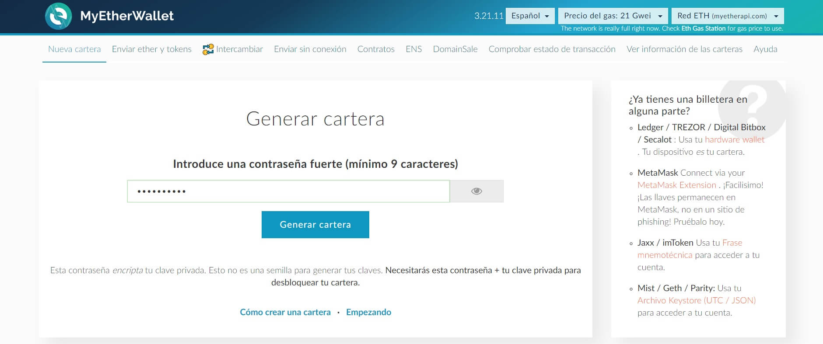This screenshot has height=344, width=823.
Task: Click the Generar cartera heading
Action: [x=315, y=119]
